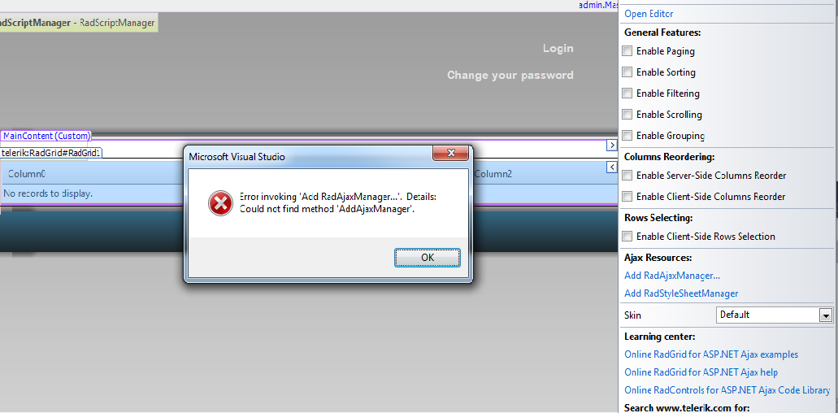Open Editor link in smart tag
The image size is (838, 413).
click(x=649, y=14)
